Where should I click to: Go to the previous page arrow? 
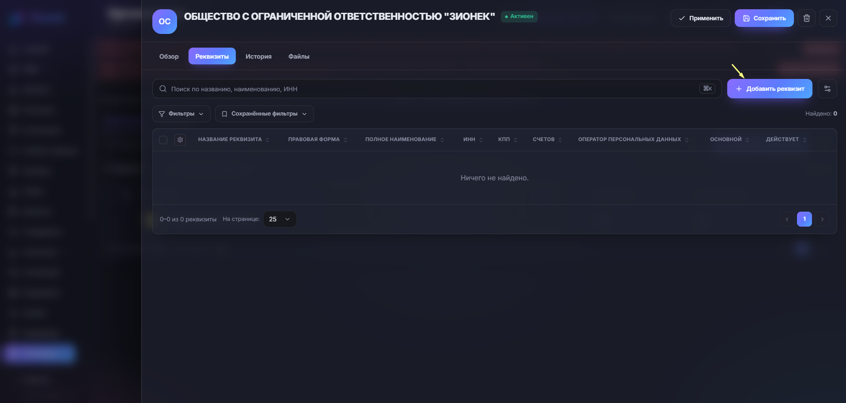pos(787,219)
